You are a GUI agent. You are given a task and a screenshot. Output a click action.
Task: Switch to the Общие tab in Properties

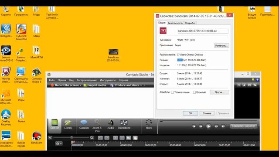(162, 23)
